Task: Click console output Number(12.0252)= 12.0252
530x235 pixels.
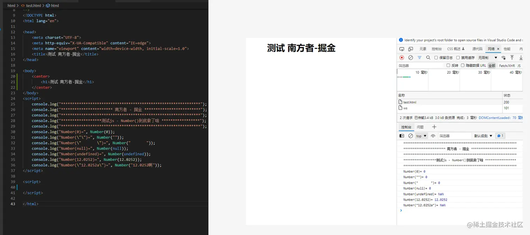Action: pos(425,200)
